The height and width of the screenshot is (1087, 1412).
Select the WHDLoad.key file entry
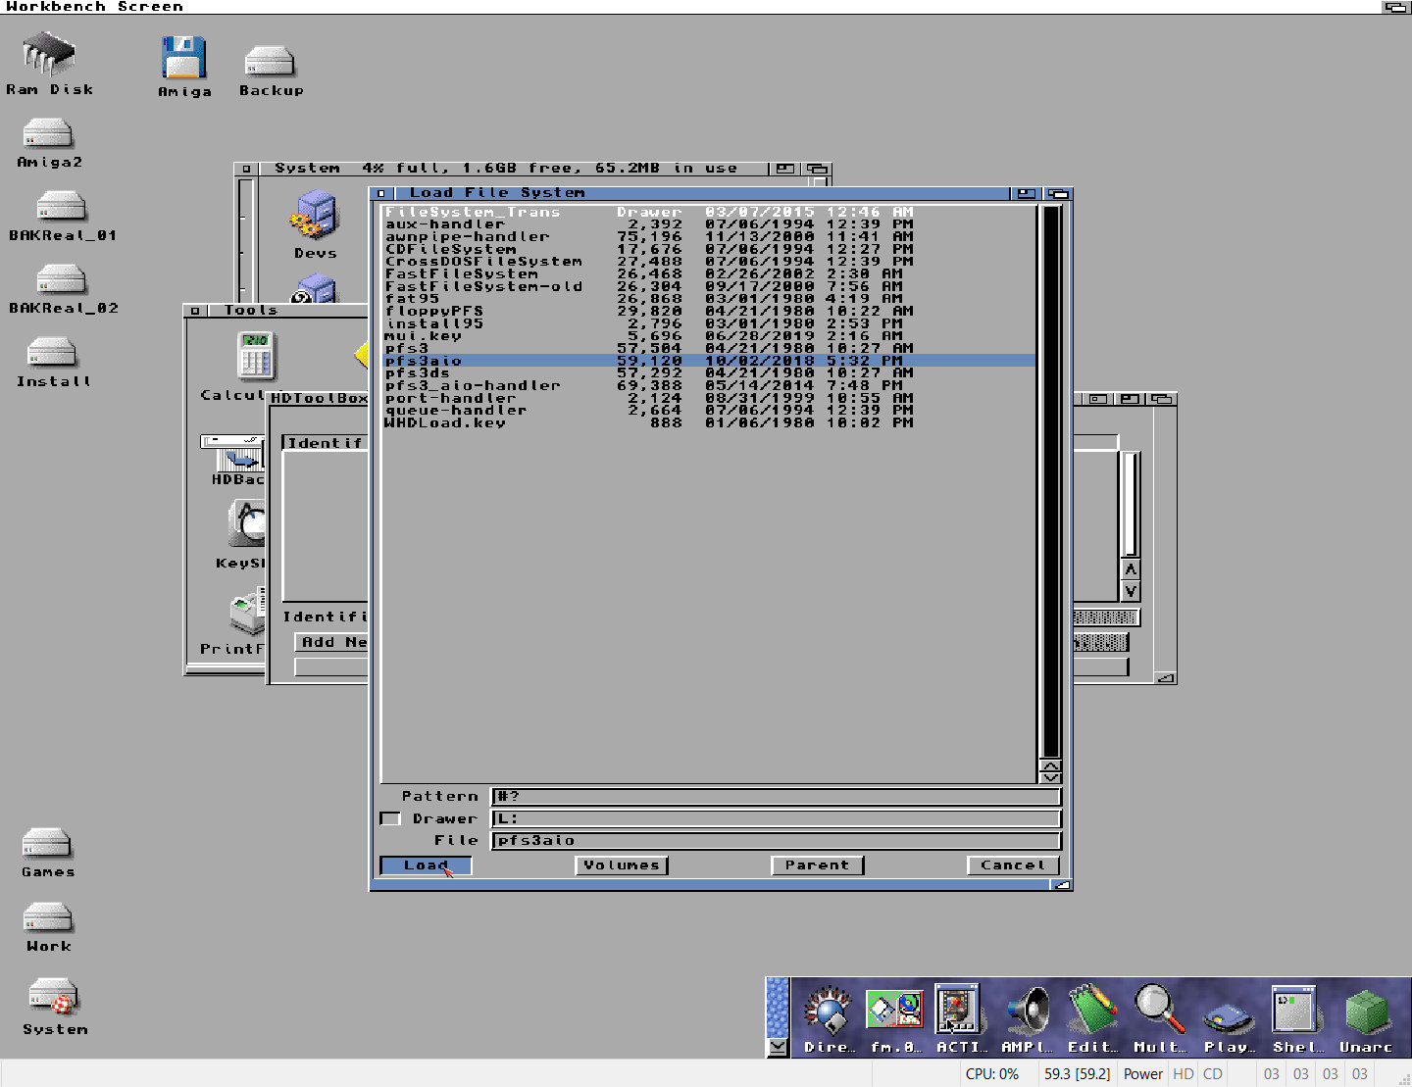point(709,422)
